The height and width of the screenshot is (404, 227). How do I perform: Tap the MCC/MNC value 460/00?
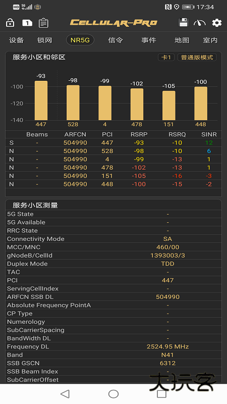coord(167,247)
